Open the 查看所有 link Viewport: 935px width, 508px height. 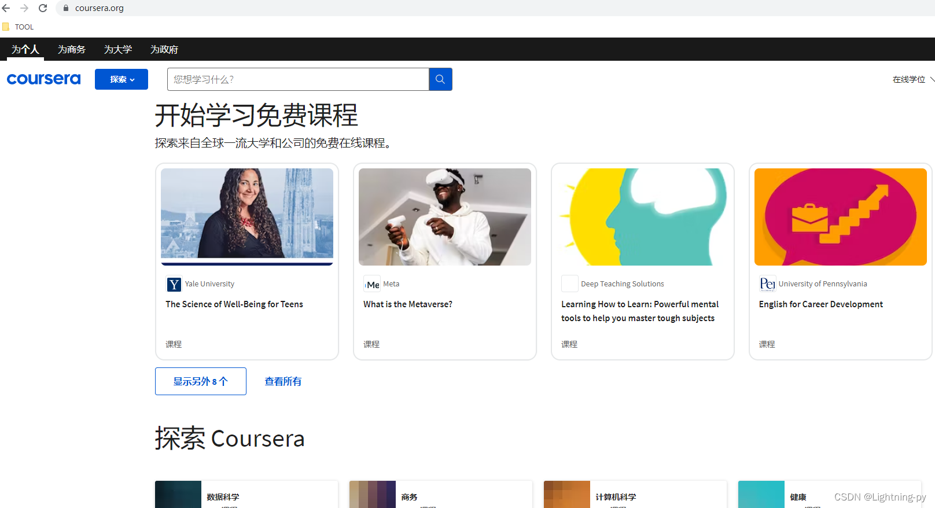(283, 381)
